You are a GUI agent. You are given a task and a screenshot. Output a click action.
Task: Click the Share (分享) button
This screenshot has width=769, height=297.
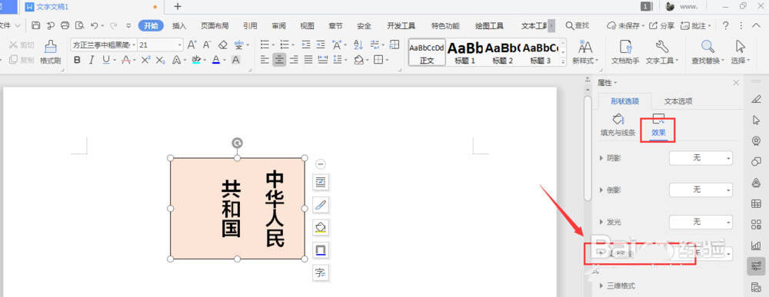pyautogui.click(x=661, y=25)
